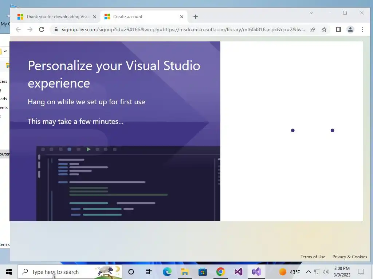Open the Chrome profile avatar icon
The width and height of the screenshot is (373, 279).
coord(350,29)
